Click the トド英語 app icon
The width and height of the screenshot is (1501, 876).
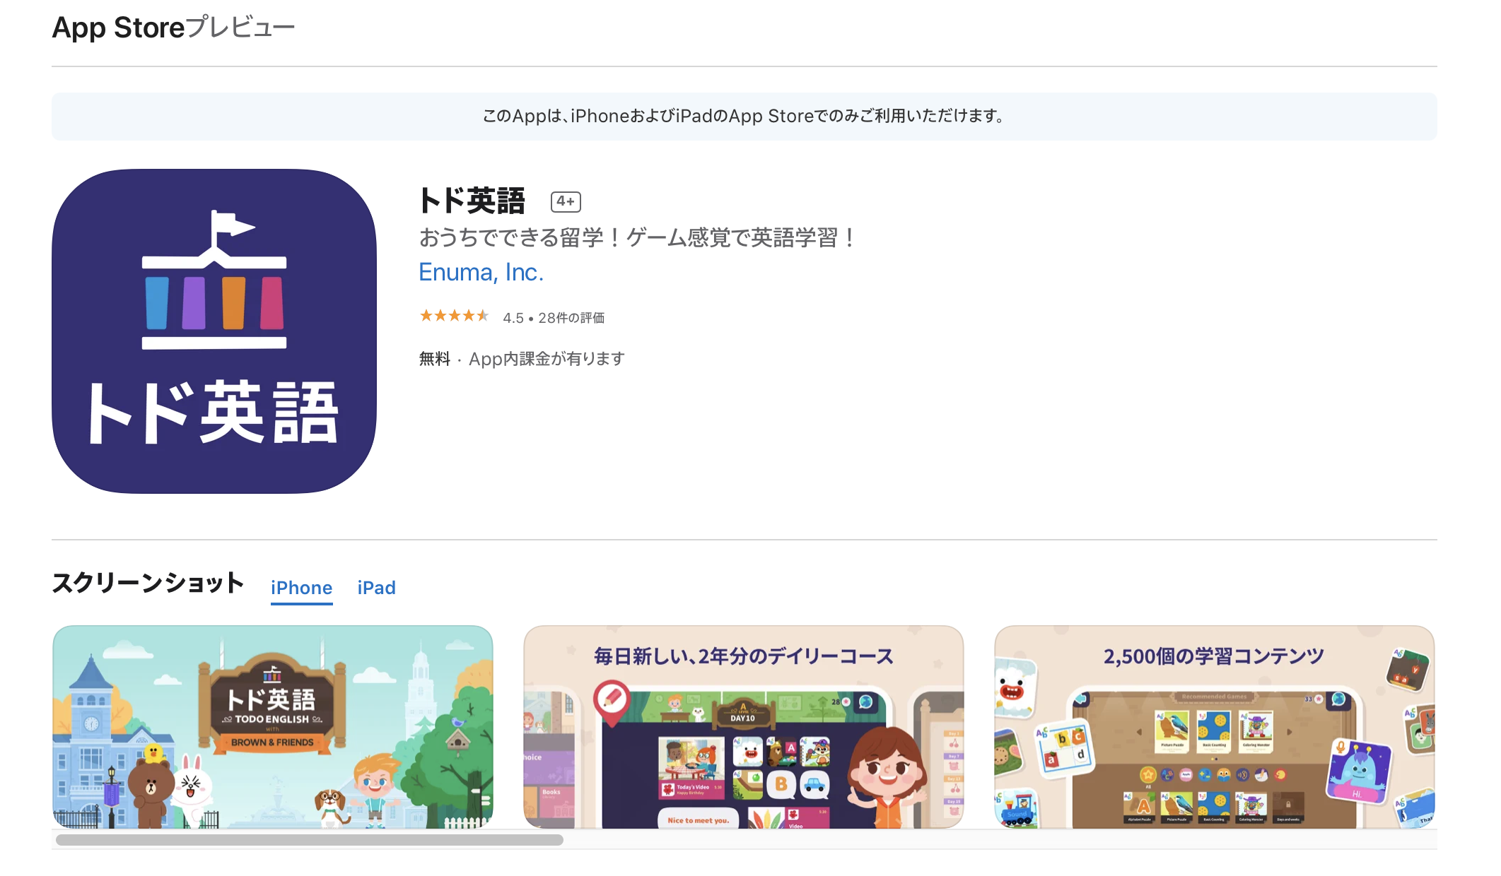tap(214, 331)
